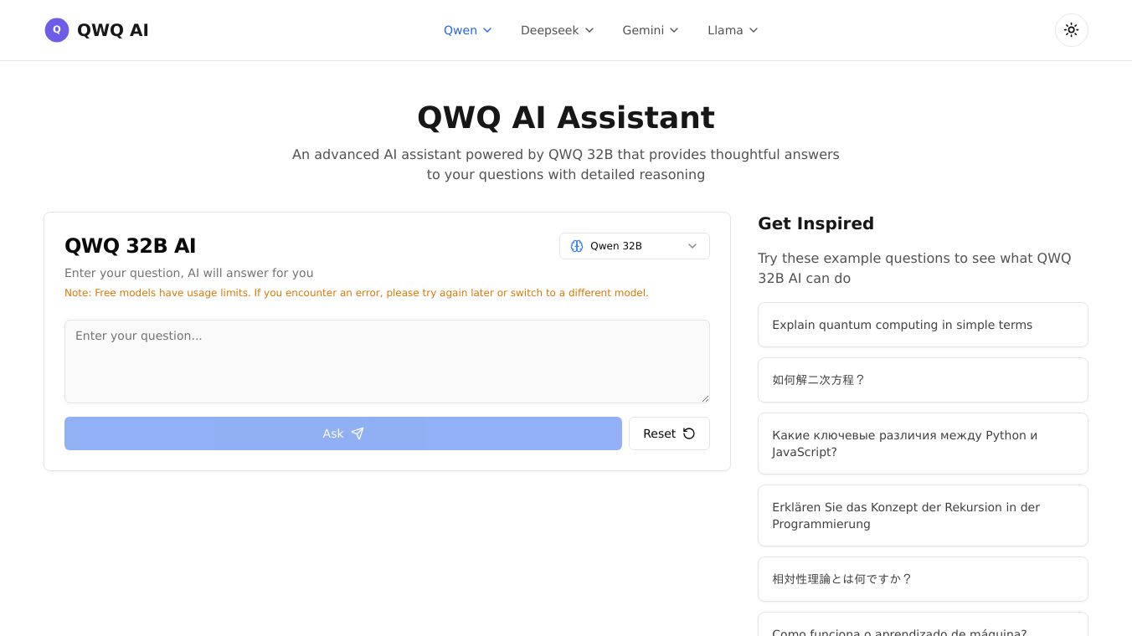This screenshot has height=636, width=1132.
Task: Click the 'An advanced AI assistant' tagline
Action: pyautogui.click(x=566, y=164)
